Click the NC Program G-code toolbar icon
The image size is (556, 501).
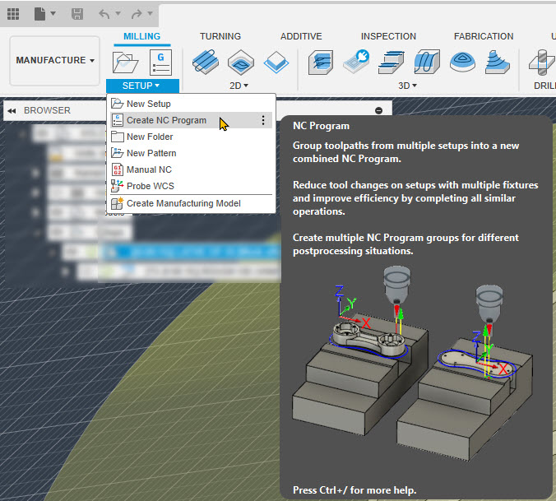tap(160, 63)
